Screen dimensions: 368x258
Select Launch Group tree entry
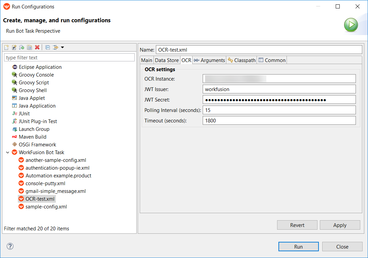tap(34, 129)
